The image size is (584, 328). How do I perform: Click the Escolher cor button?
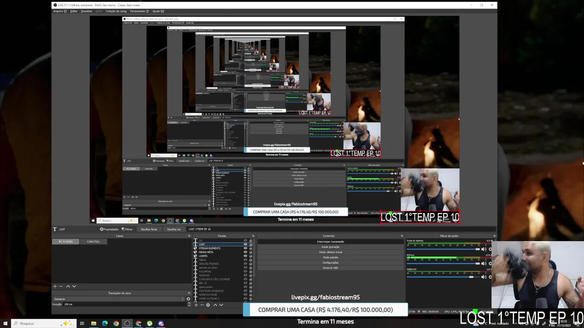click(x=174, y=229)
